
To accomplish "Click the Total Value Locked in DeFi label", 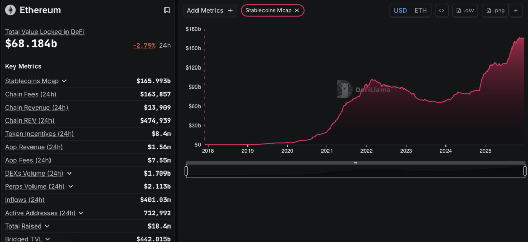I will (x=44, y=32).
